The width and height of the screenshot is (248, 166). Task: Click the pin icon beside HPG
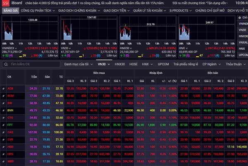click(x=3, y=154)
